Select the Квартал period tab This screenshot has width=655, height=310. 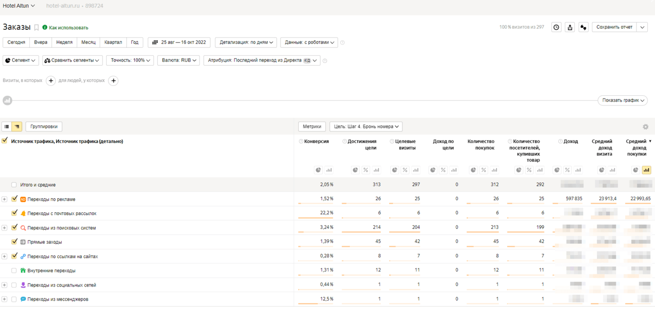113,42
